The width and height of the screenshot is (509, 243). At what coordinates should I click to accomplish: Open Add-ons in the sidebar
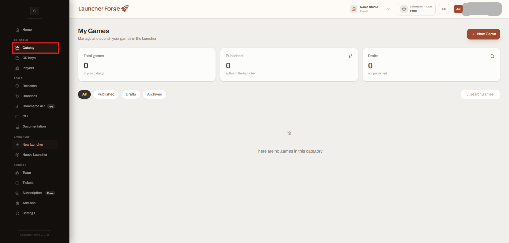pos(35,203)
